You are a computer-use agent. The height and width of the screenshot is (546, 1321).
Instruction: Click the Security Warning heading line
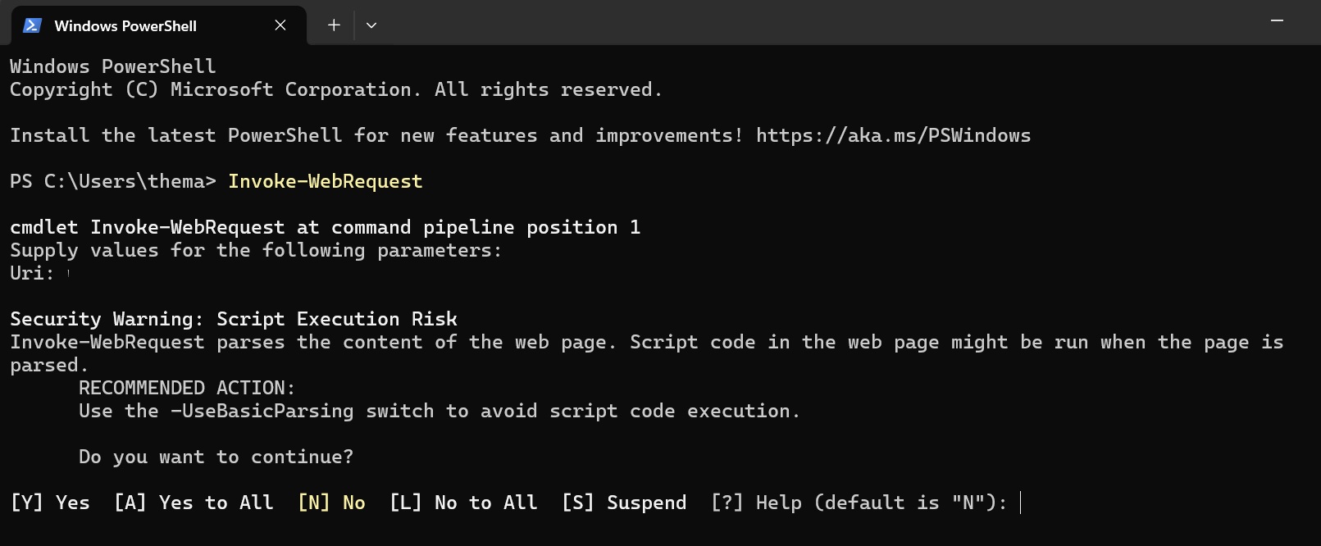(x=234, y=319)
